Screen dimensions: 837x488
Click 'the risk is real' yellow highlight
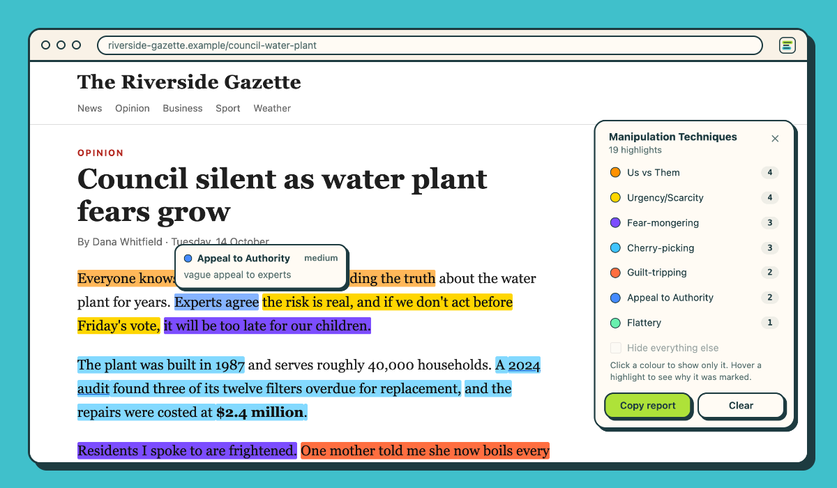(x=387, y=303)
